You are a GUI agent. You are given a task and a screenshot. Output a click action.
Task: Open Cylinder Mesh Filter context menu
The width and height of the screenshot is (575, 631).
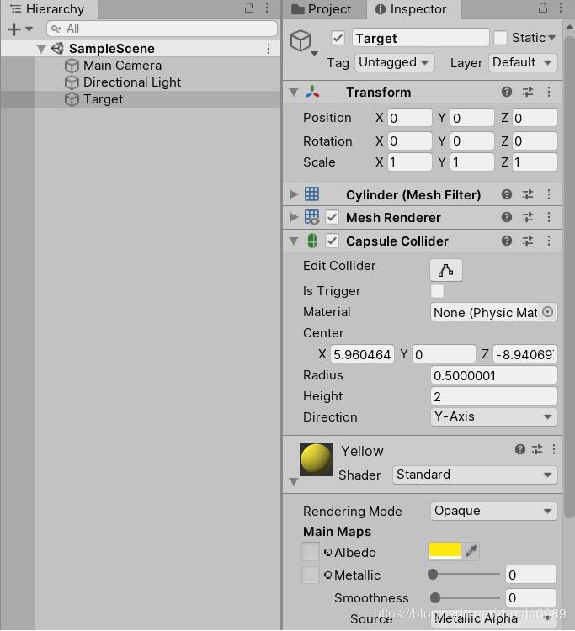pyautogui.click(x=549, y=195)
